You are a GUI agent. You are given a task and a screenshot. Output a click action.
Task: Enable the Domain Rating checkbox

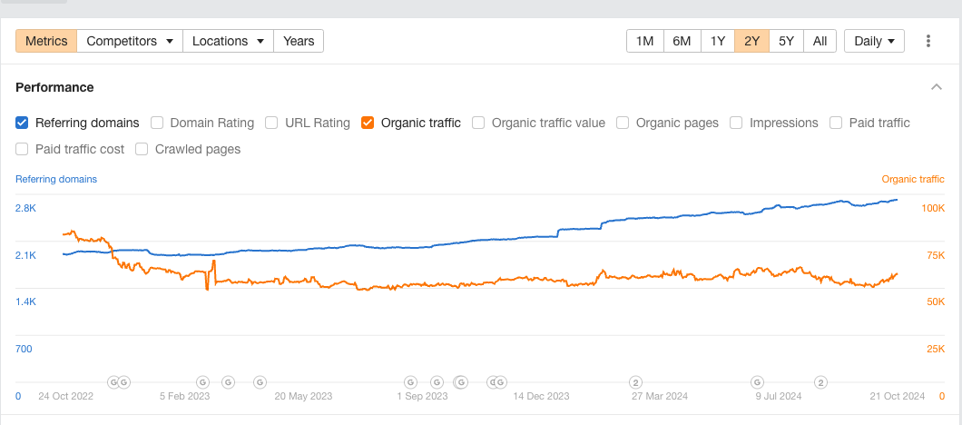157,123
